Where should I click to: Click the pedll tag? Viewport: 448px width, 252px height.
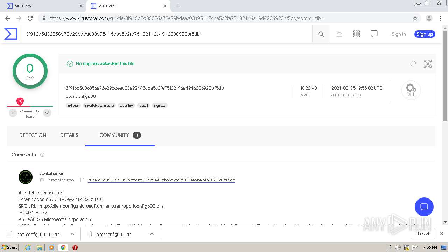(x=143, y=105)
